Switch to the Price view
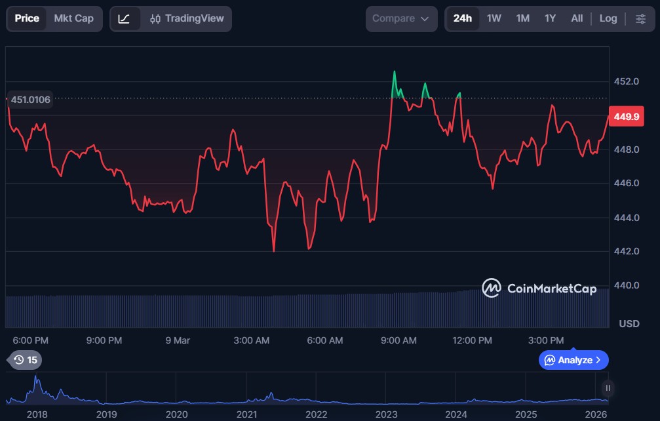 point(27,18)
